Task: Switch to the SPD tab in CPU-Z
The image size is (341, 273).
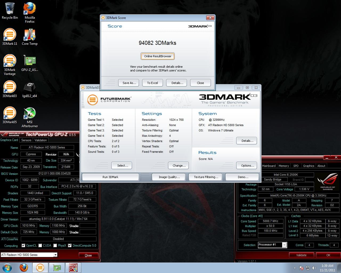Action: [296, 166]
